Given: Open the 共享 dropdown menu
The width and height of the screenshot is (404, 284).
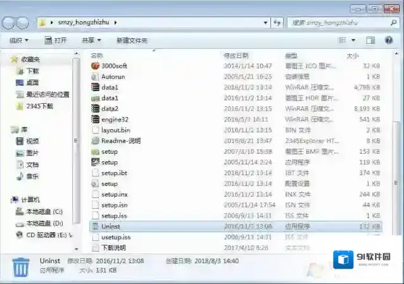Looking at the screenshot, I should [x=91, y=40].
